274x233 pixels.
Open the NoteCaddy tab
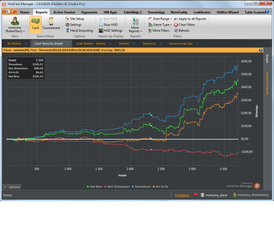pos(179,12)
